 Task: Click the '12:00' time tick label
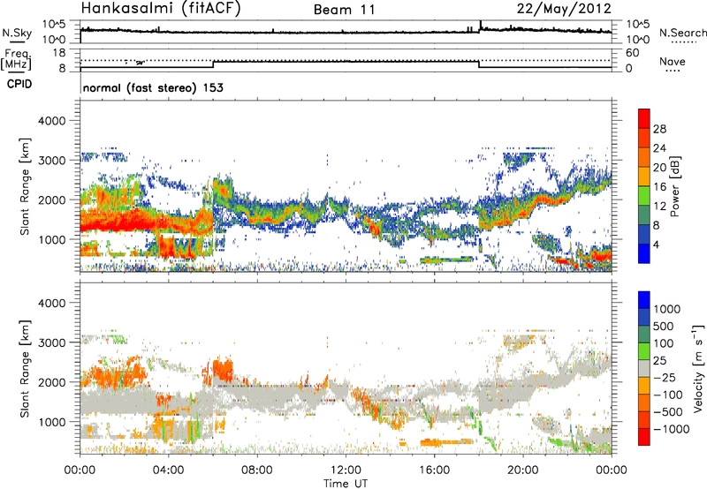coord(346,470)
